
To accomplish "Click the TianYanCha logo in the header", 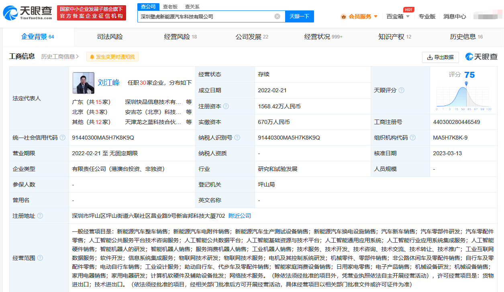I will 28,13.
